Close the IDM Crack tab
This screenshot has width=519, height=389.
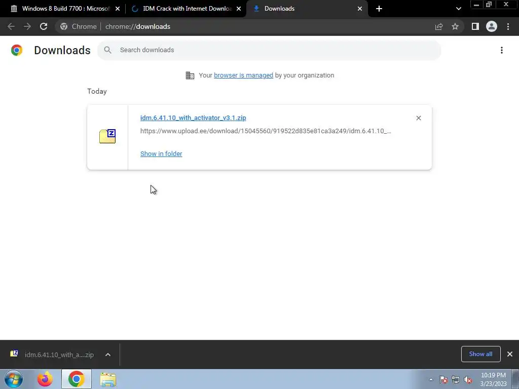coord(239,9)
